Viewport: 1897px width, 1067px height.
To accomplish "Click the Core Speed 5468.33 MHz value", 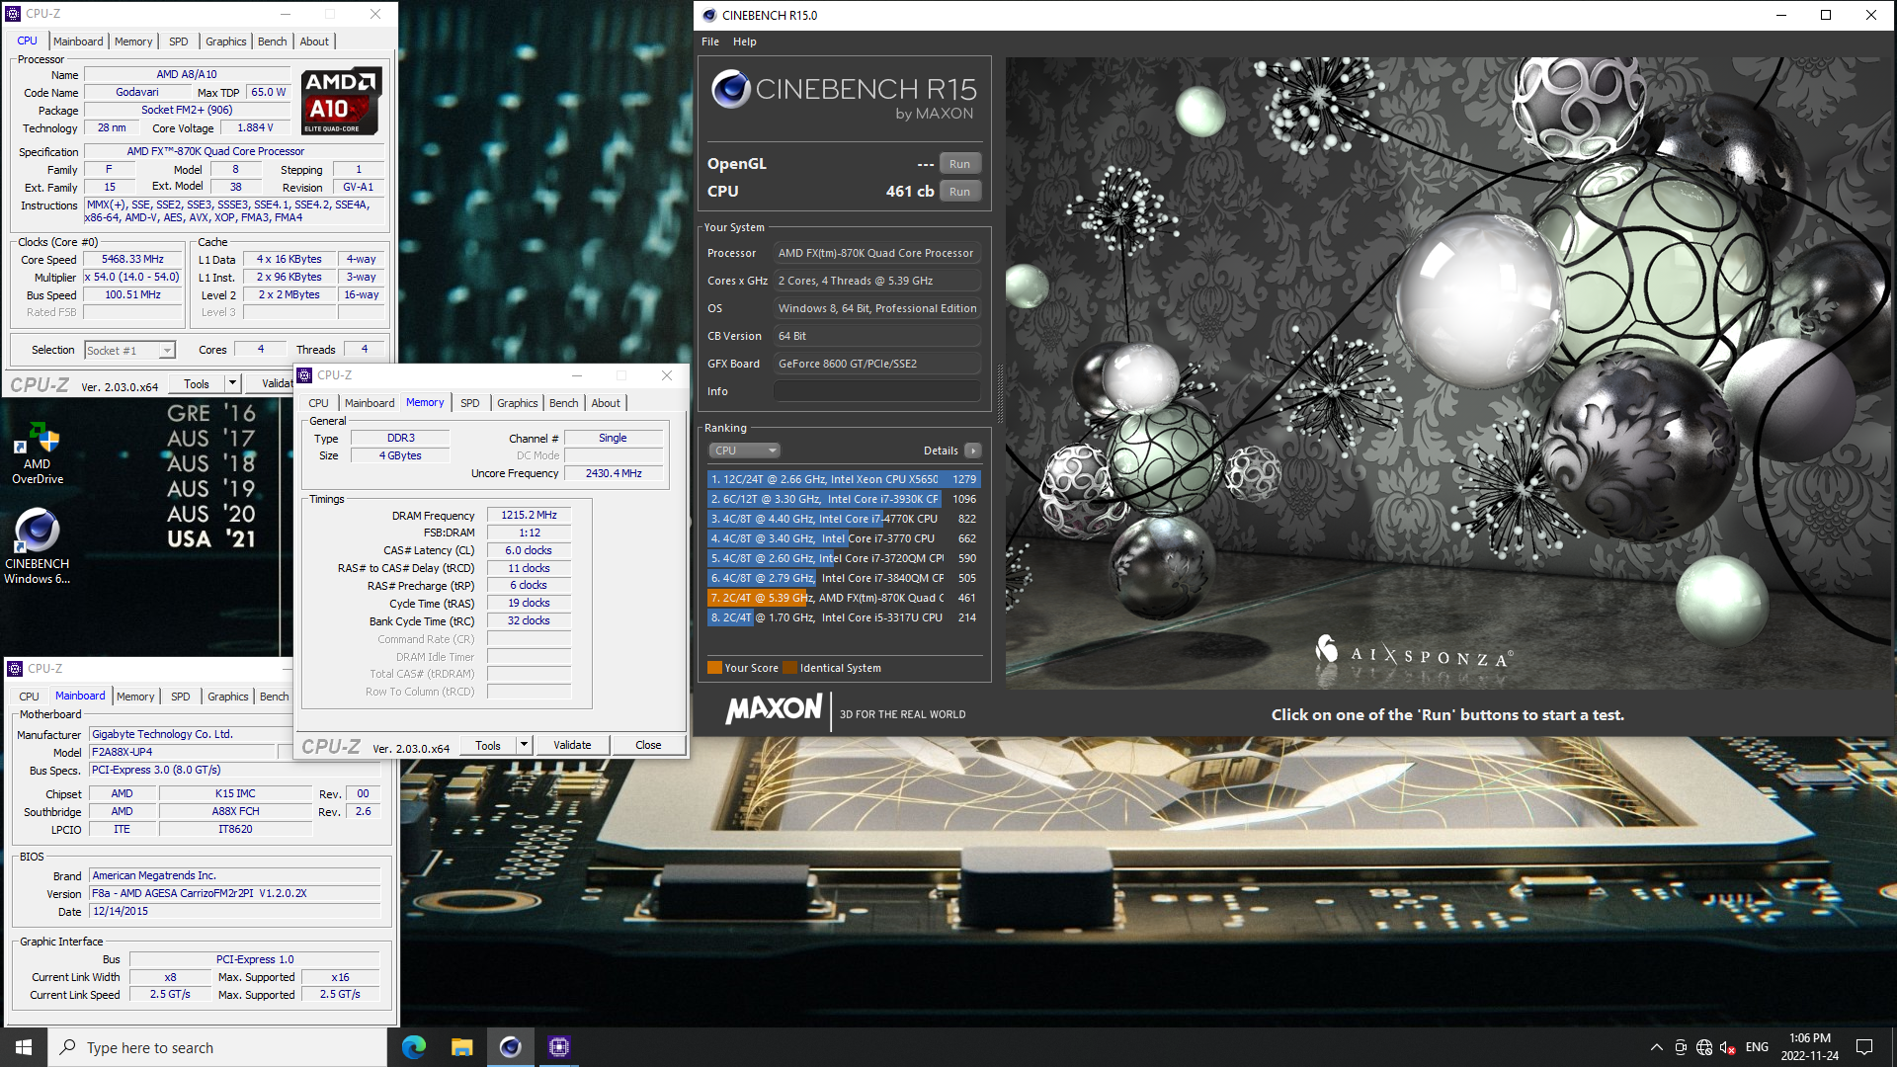I will click(x=132, y=259).
